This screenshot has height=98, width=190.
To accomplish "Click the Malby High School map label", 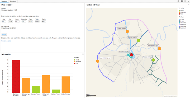I will 153,45.
